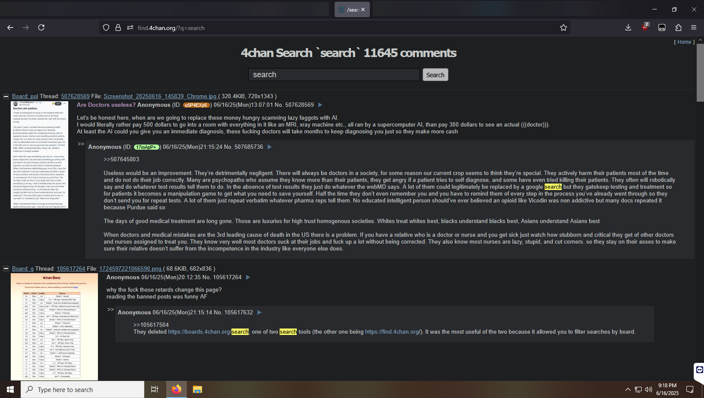Image resolution: width=704 pixels, height=398 pixels.
Task: Reload the current page
Action: click(41, 27)
